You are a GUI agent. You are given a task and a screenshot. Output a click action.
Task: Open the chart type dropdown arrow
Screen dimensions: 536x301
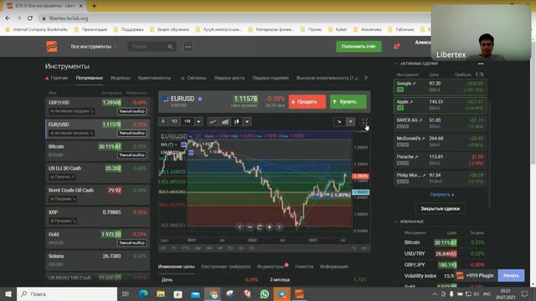tap(247, 121)
